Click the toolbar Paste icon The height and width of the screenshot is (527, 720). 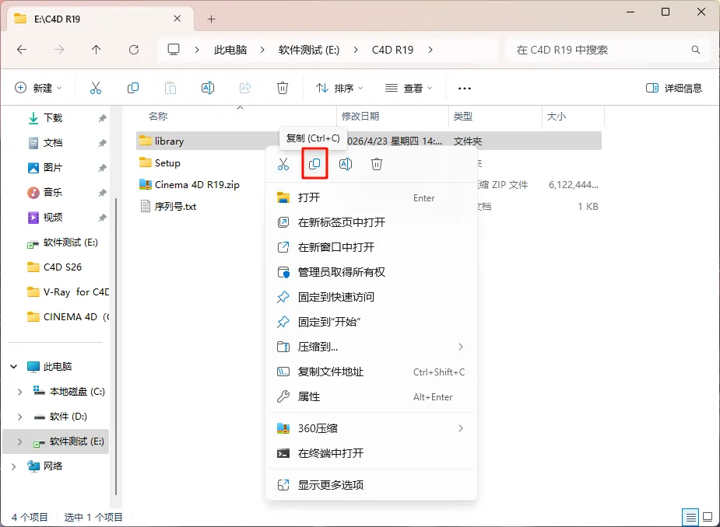click(x=170, y=88)
